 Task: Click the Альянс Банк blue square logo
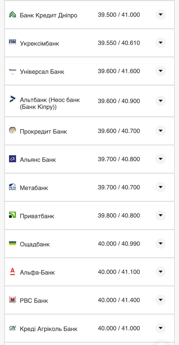(12, 159)
